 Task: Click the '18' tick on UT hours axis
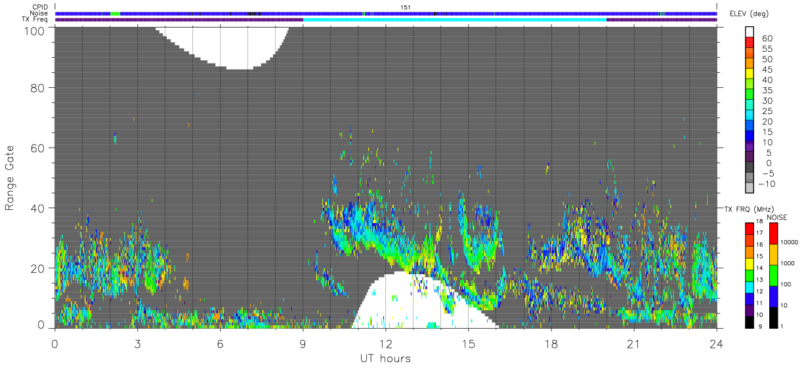click(x=551, y=344)
